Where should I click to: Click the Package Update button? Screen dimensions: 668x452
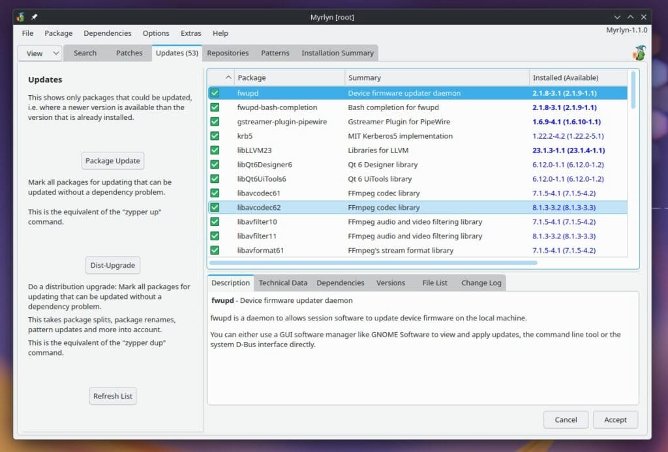(112, 161)
